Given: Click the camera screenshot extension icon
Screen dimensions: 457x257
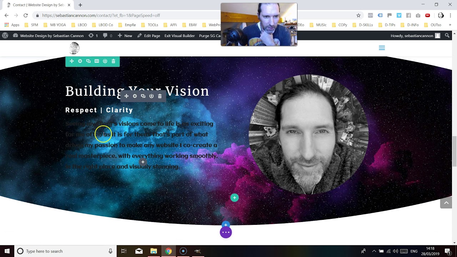Looking at the screenshot, I should click(418, 15).
